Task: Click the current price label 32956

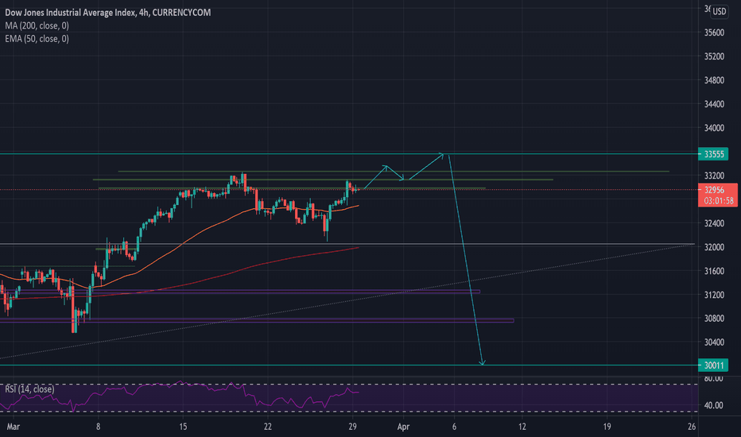Action: 714,190
